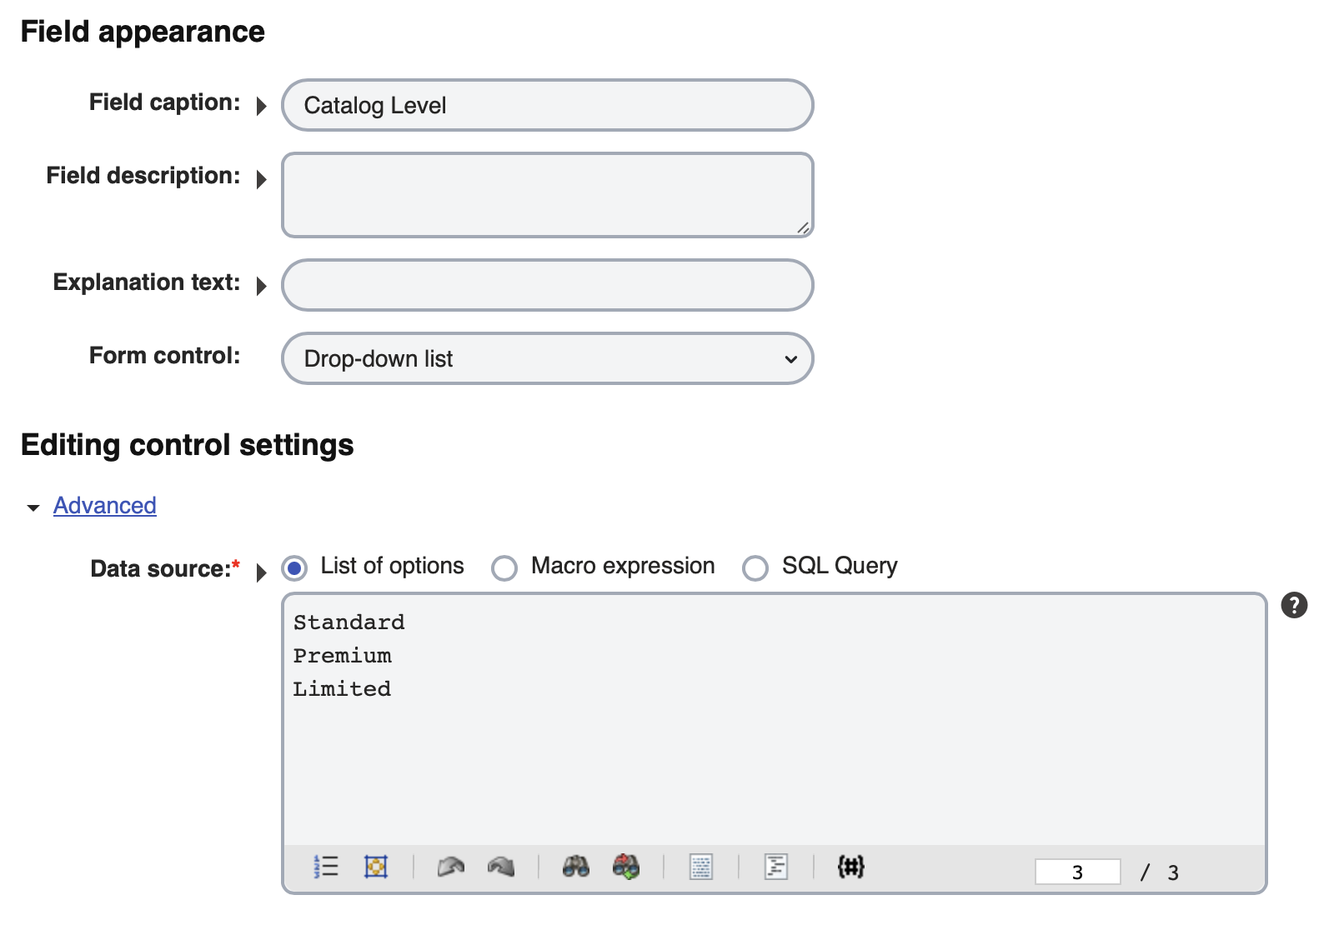Open the Form control drop-down list
Image resolution: width=1329 pixels, height=925 pixels.
point(547,358)
